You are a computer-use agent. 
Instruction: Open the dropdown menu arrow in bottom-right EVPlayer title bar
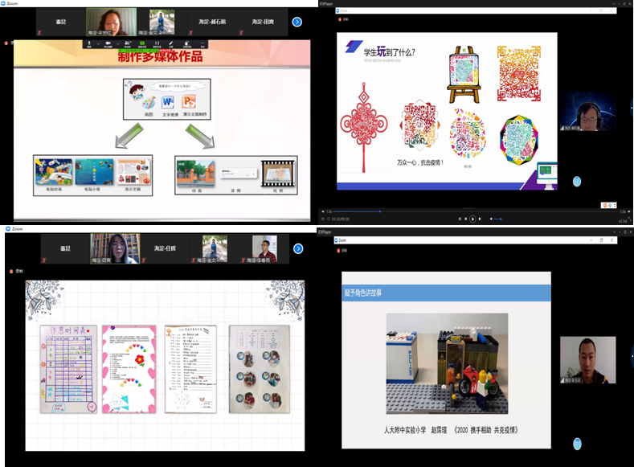pos(614,232)
